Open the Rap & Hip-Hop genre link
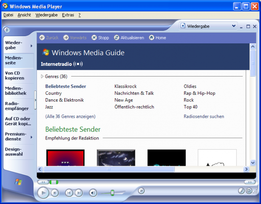Viewport: 261px width, 204px height. [x=199, y=93]
